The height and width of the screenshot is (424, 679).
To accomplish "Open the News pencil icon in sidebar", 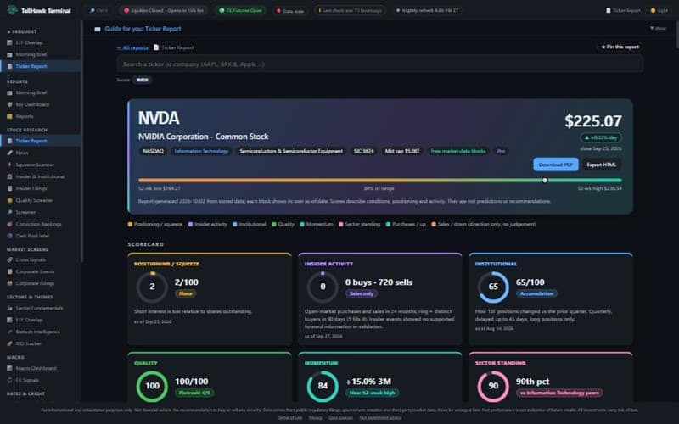I will 9,153.
